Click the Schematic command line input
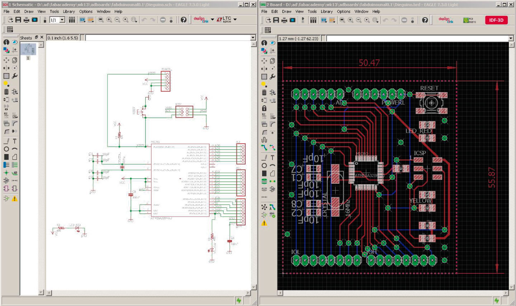The image size is (516, 306). click(167, 38)
